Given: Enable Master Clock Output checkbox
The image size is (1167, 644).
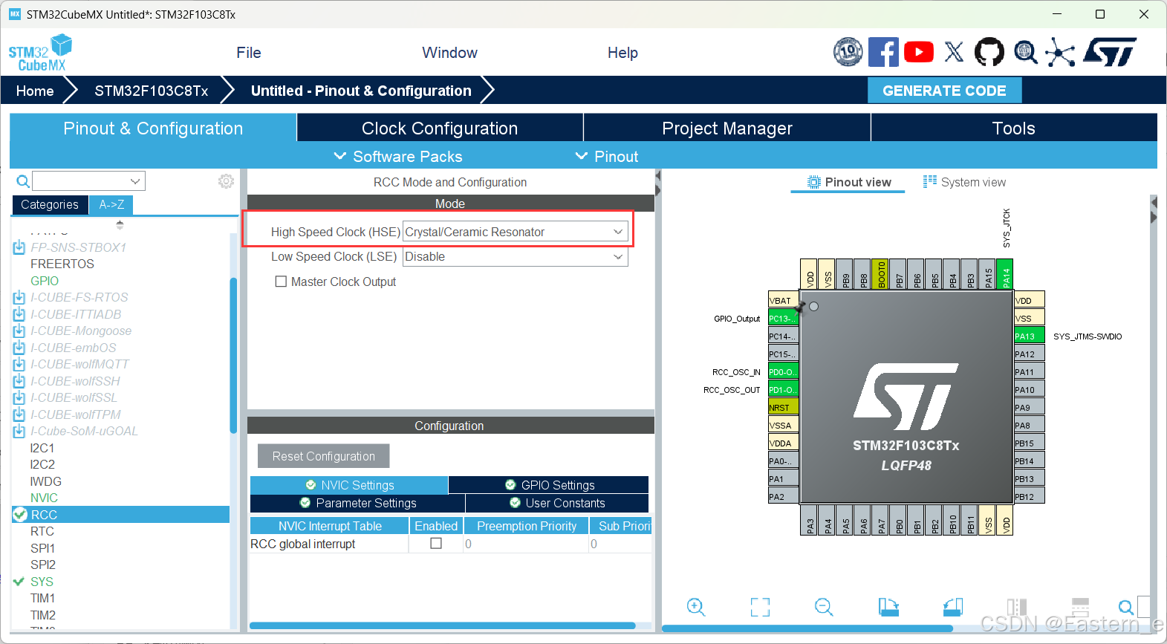Looking at the screenshot, I should click(281, 282).
